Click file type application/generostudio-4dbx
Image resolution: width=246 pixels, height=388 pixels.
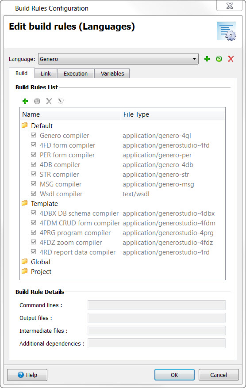(x=169, y=213)
